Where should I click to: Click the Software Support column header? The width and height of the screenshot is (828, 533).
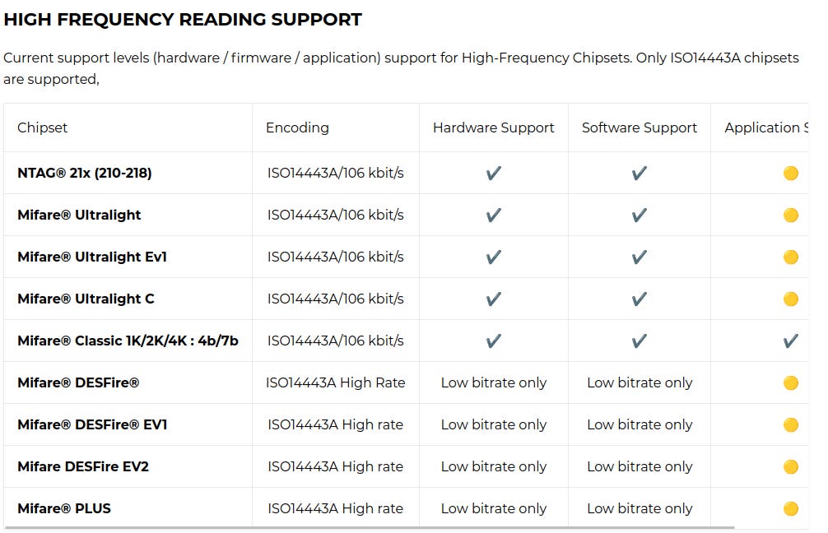(640, 127)
